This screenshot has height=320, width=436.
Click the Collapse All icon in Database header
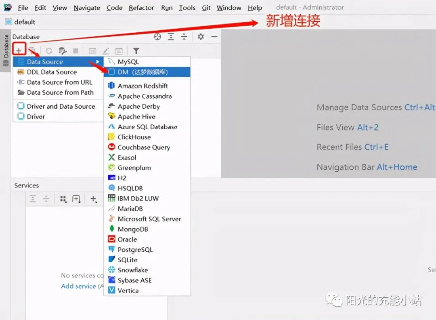184,37
